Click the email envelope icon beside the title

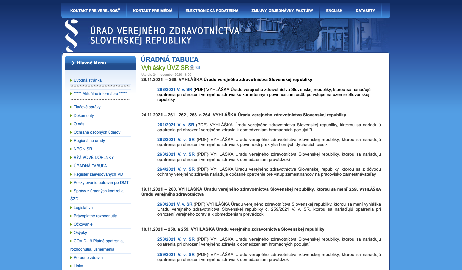[197, 68]
